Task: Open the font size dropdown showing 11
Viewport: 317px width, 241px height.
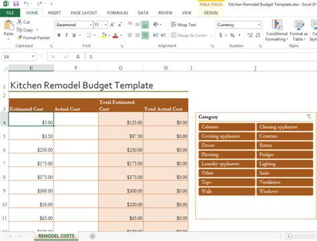Action: (x=106, y=25)
